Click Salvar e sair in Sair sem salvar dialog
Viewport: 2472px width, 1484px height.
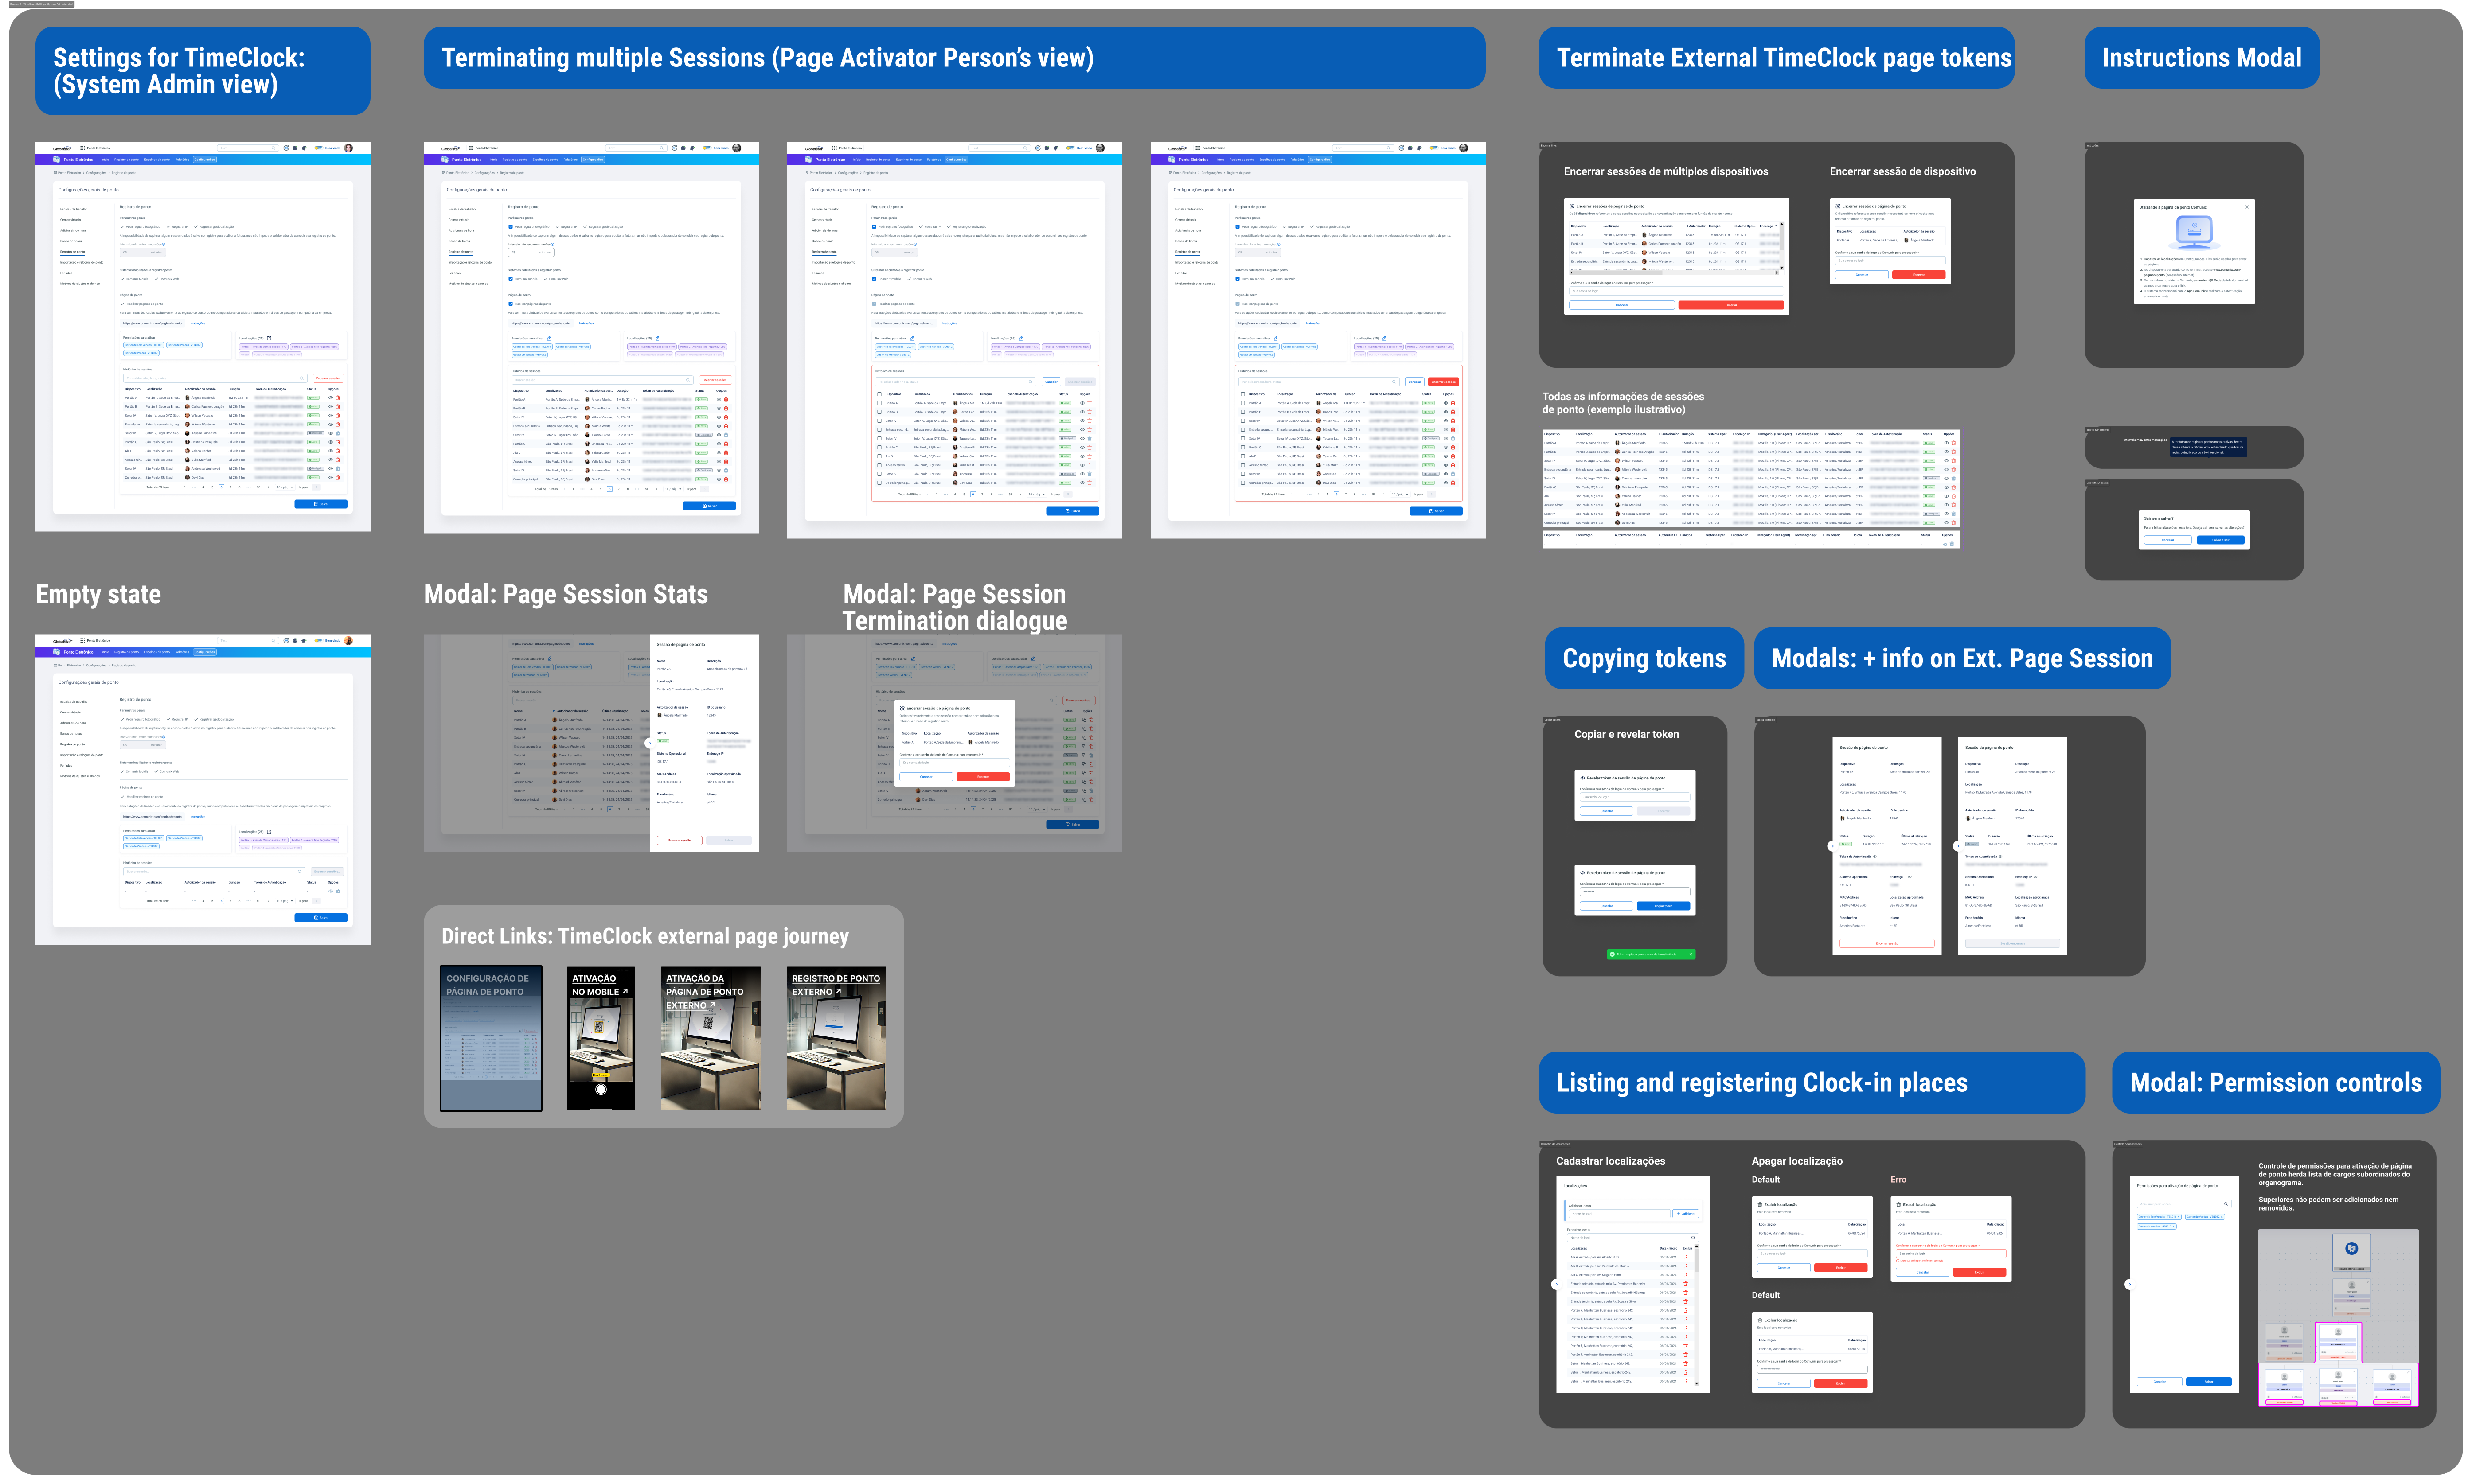click(x=2221, y=540)
